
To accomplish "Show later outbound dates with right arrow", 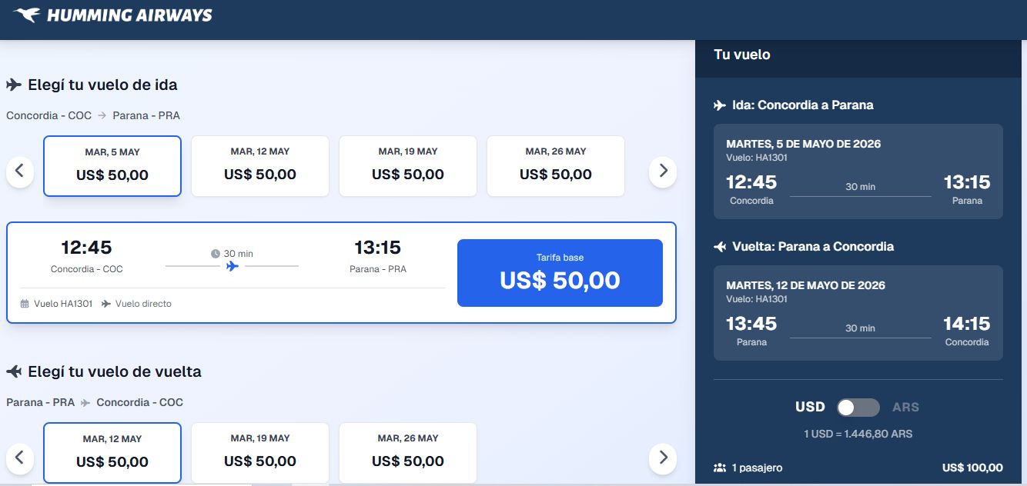I will 663,171.
